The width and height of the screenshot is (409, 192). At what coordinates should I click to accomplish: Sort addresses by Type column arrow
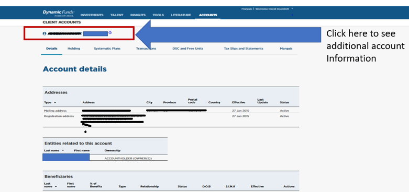point(55,103)
